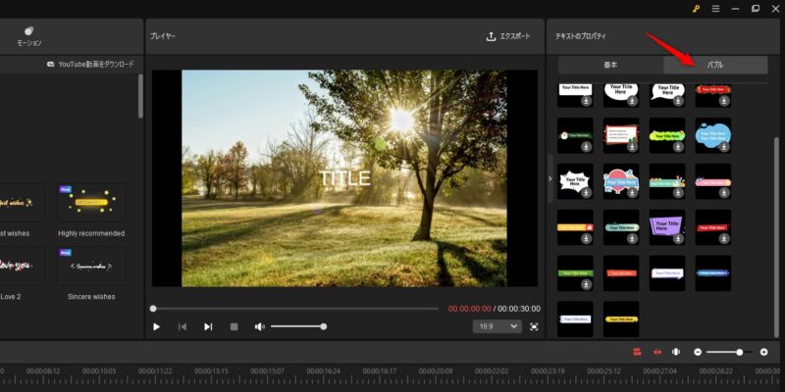Image resolution: width=785 pixels, height=392 pixels.
Task: Click the bubble list scrollbar
Action: pyautogui.click(x=776, y=236)
